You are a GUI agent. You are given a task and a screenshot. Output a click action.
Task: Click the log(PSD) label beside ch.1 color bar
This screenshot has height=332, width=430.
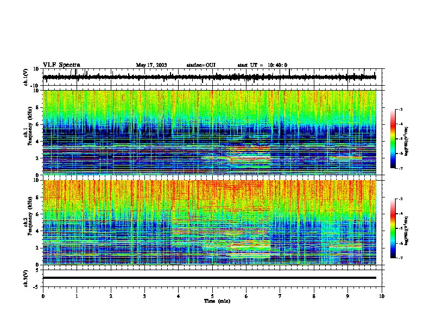click(x=407, y=141)
